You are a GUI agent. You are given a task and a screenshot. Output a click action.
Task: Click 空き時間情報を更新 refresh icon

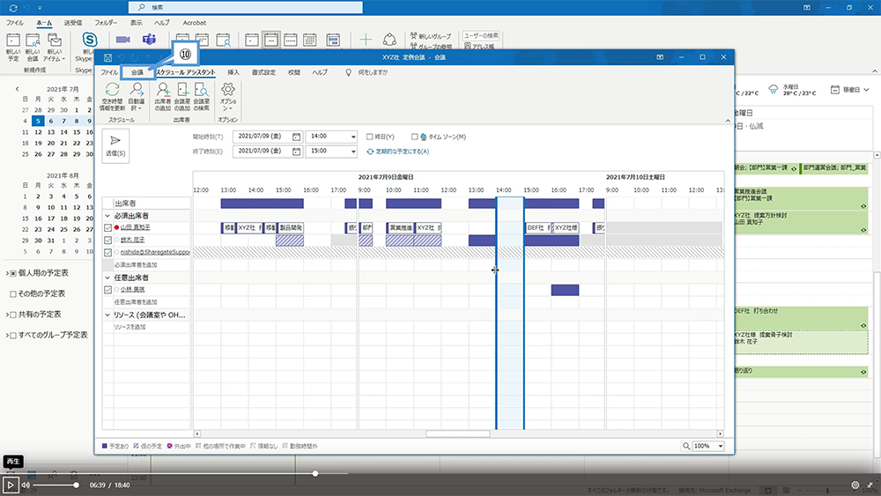113,89
